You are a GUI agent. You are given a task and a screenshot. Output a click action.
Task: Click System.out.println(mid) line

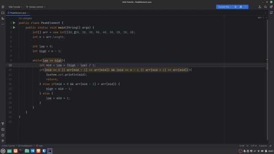(x=67, y=75)
